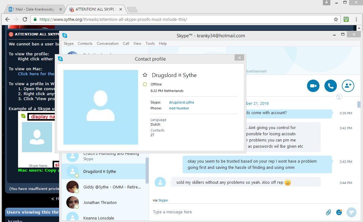Click in the browser address bar

[185, 20]
